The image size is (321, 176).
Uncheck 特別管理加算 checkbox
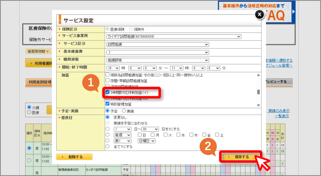(108, 104)
